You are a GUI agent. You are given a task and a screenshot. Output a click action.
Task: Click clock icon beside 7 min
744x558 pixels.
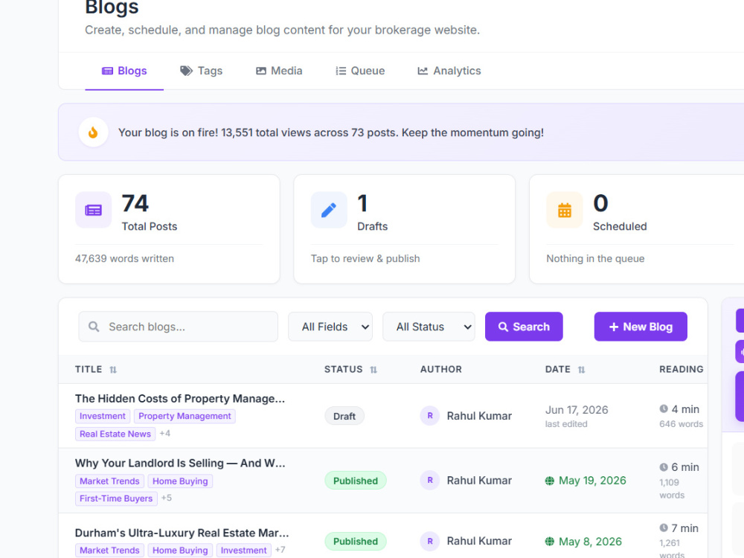664,527
